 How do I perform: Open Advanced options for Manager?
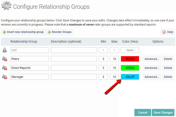(152, 77)
